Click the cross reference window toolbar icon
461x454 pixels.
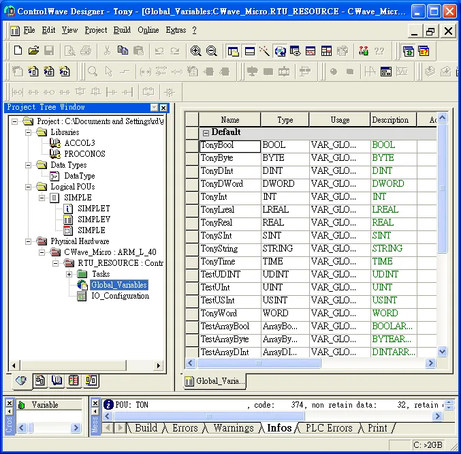pyautogui.click(x=280, y=52)
